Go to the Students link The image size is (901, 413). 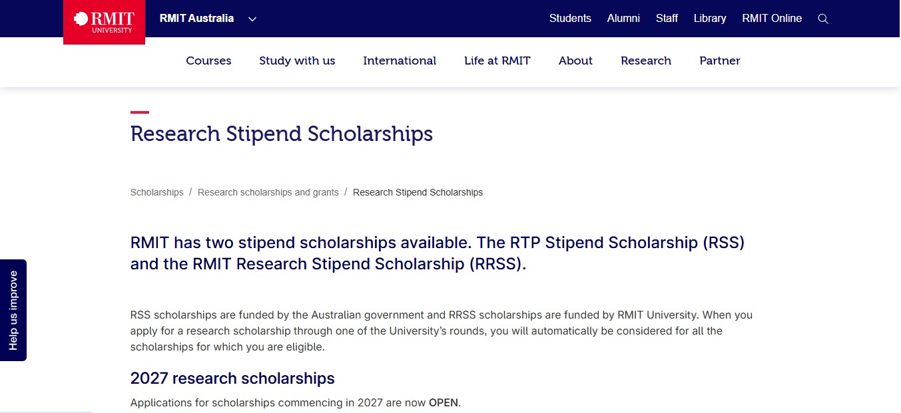coord(570,19)
